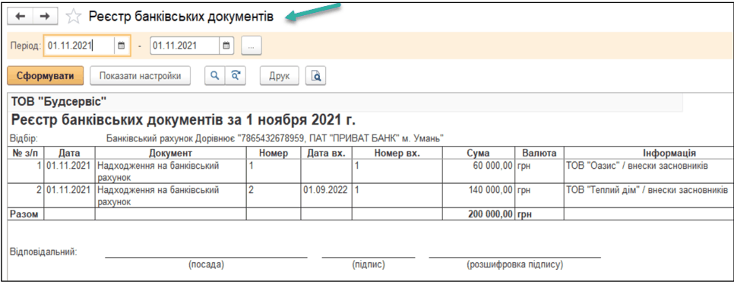Open the period selection ellipsis button
Image resolution: width=734 pixels, height=282 pixels.
point(252,46)
